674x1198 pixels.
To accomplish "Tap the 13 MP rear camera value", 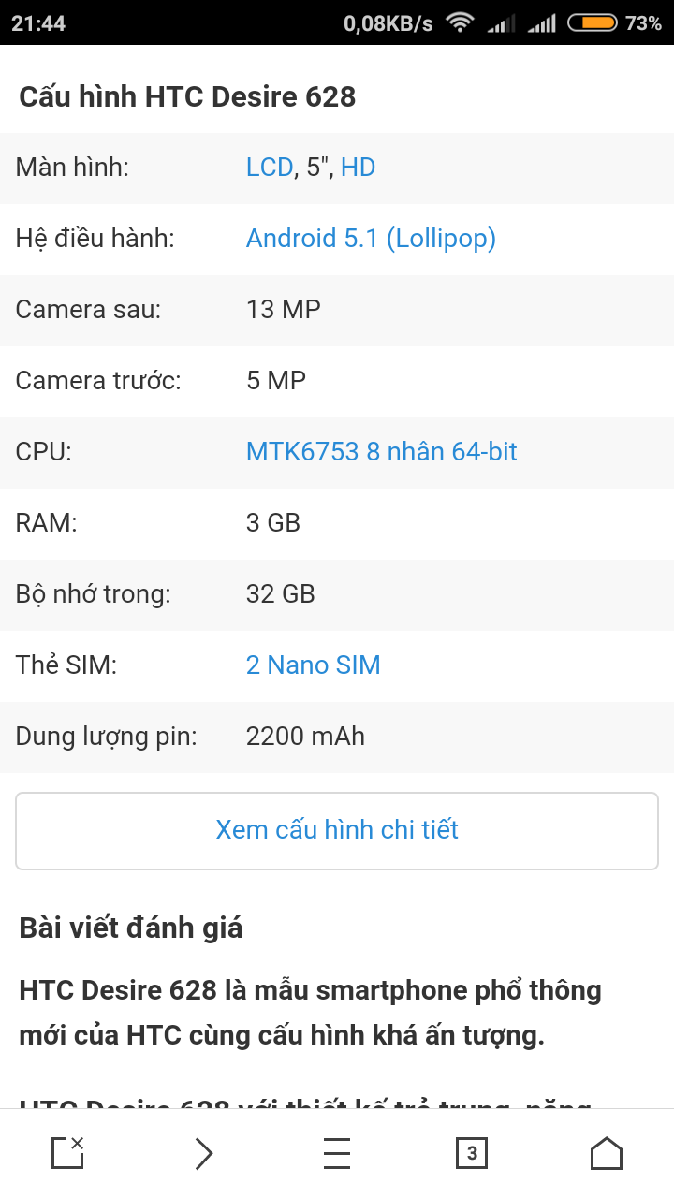I will coord(283,310).
